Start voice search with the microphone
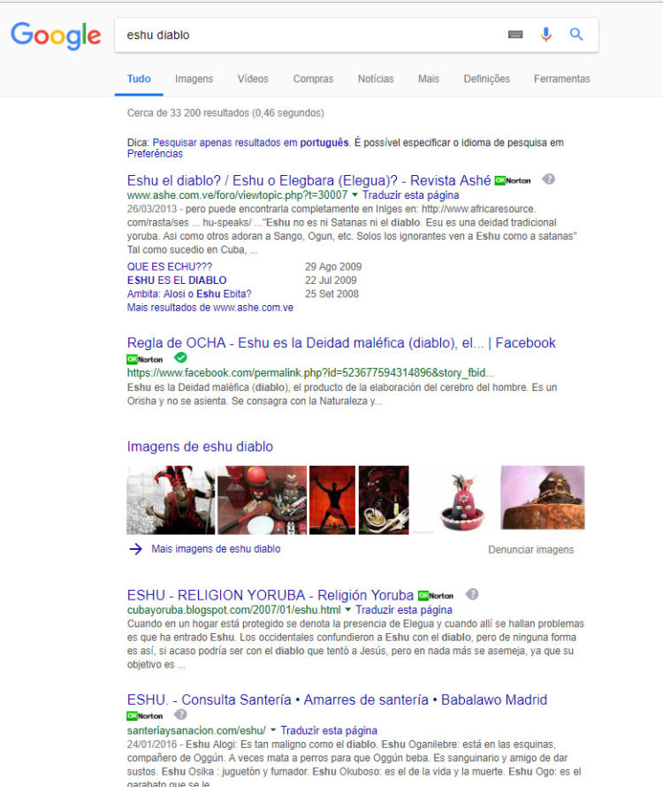This screenshot has height=787, width=663. click(x=546, y=34)
